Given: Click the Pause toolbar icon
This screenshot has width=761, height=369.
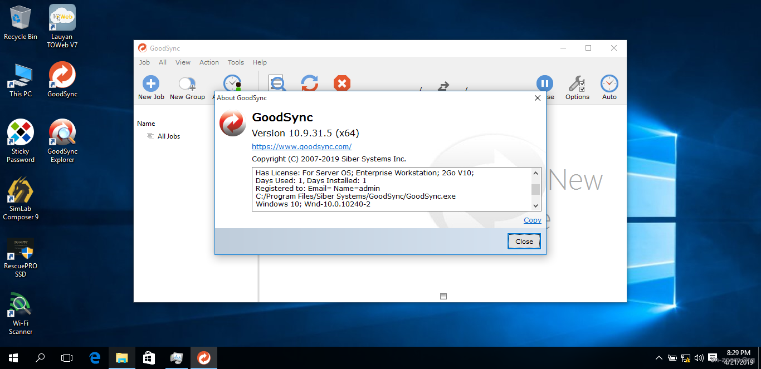Looking at the screenshot, I should (544, 84).
